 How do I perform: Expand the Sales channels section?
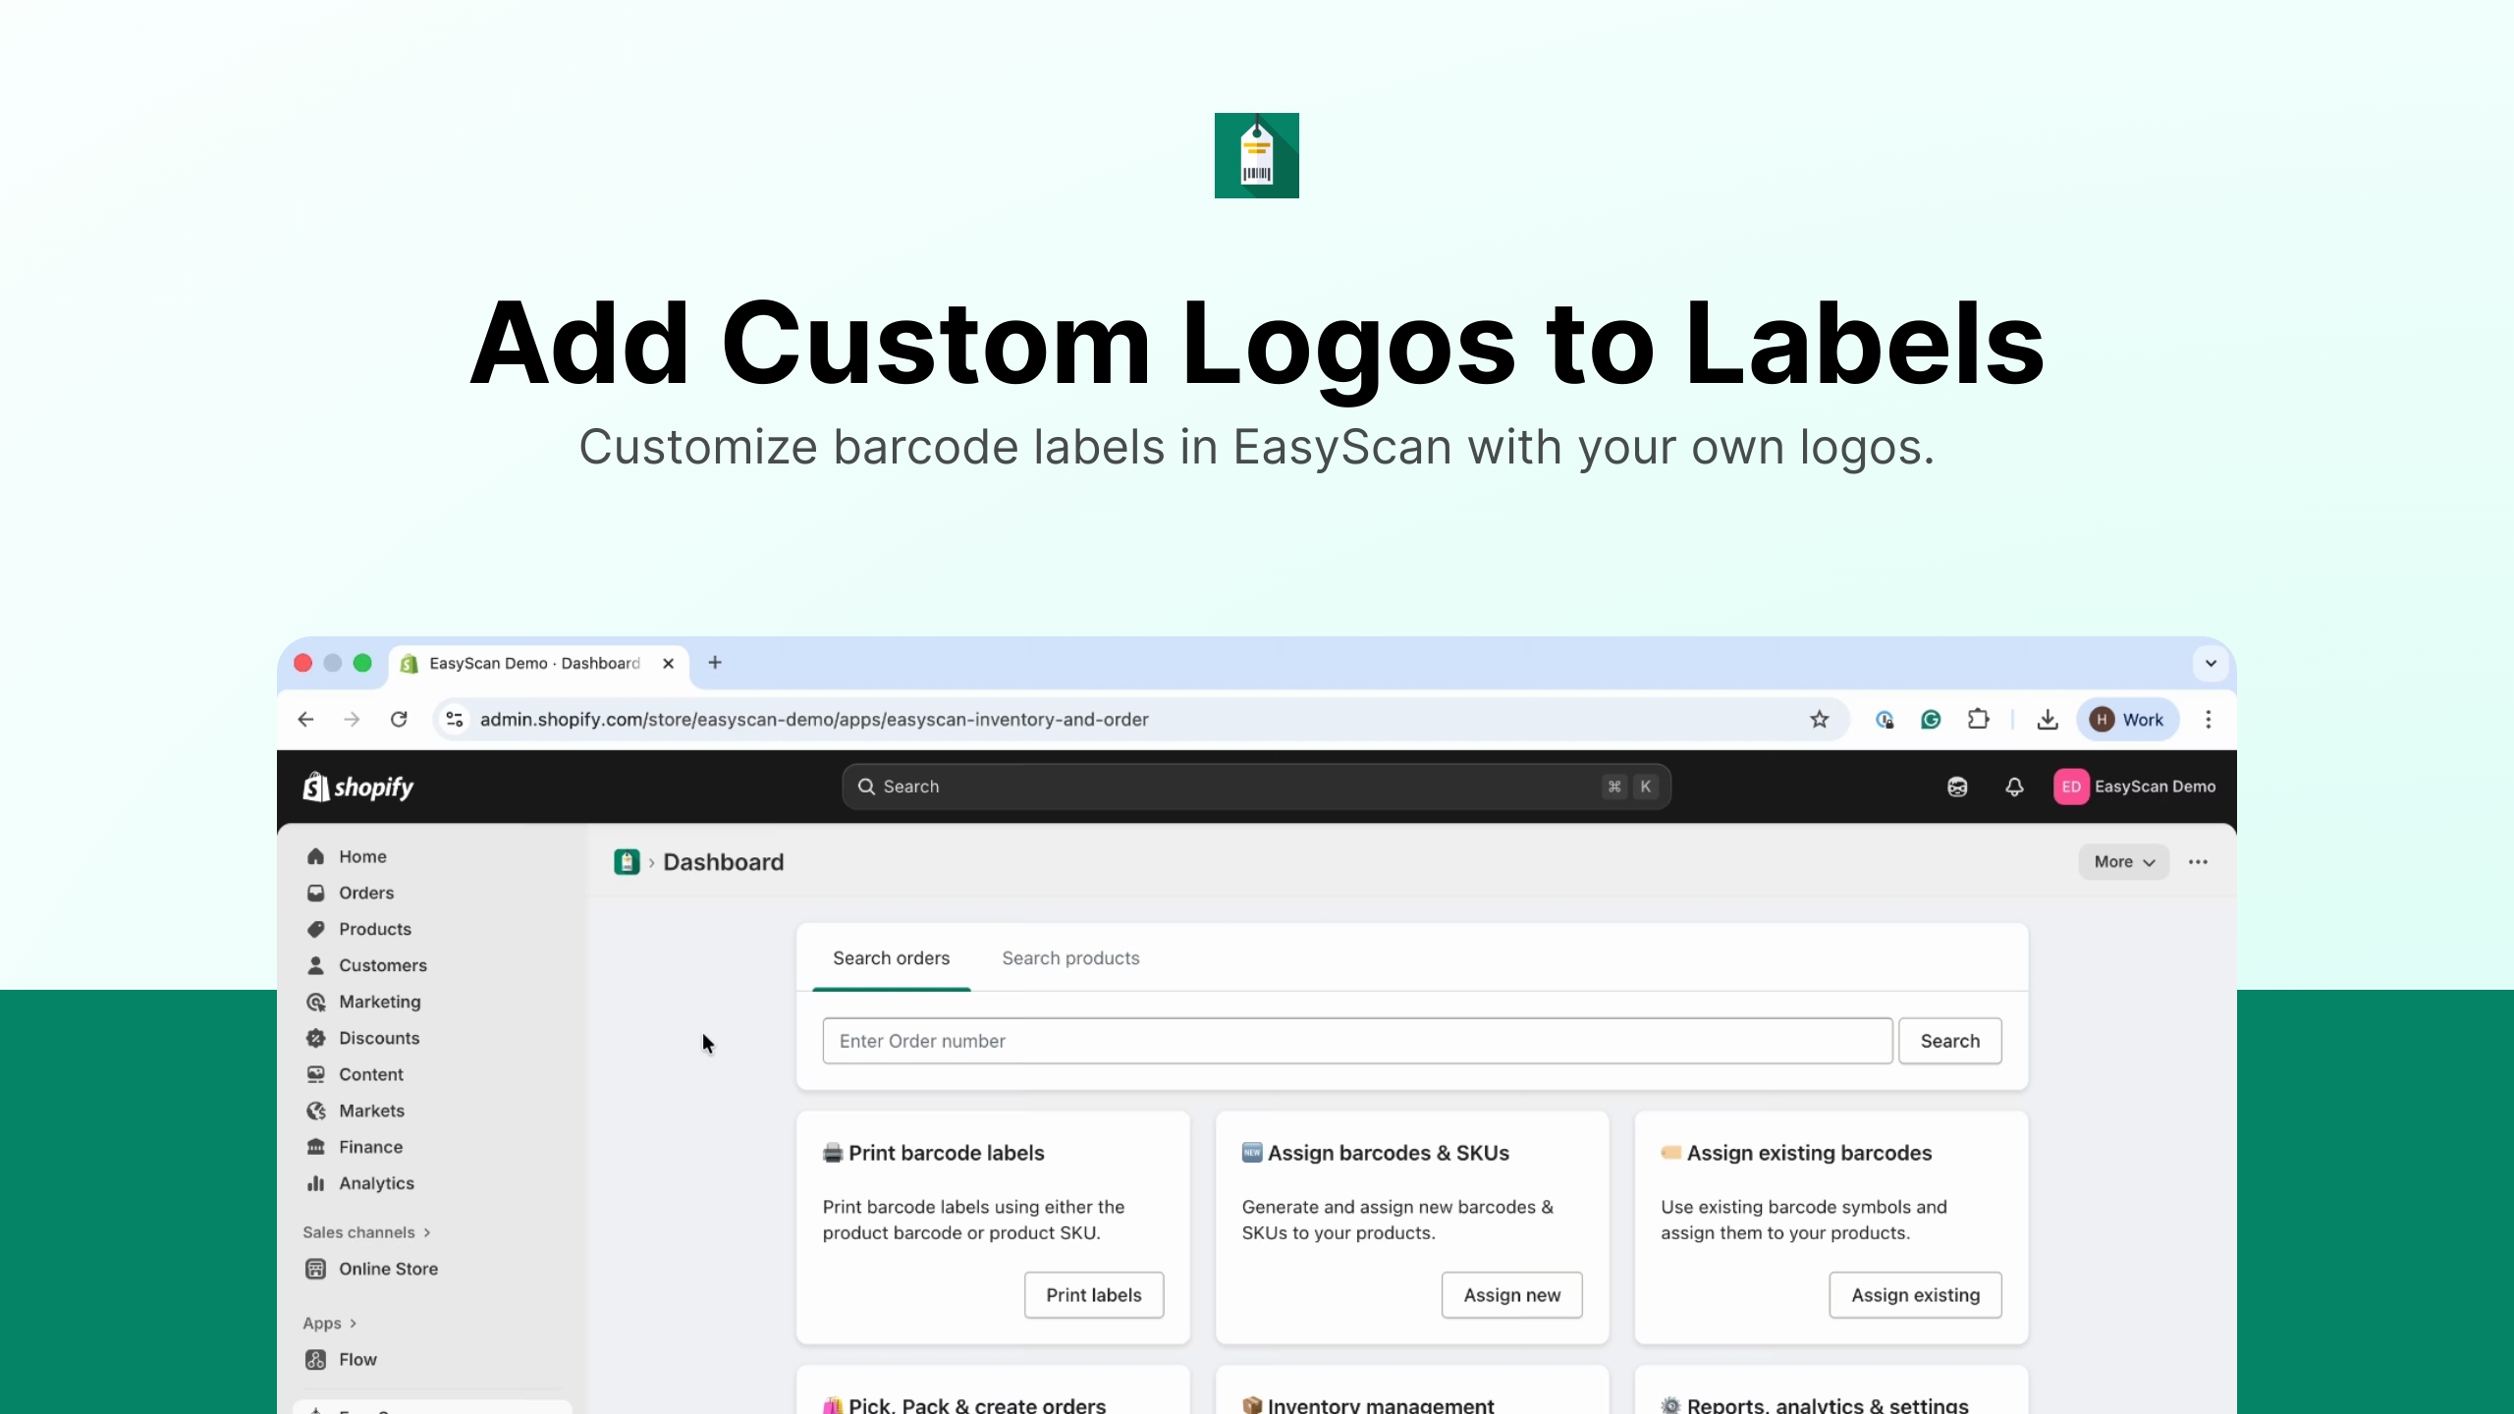[x=366, y=1232]
